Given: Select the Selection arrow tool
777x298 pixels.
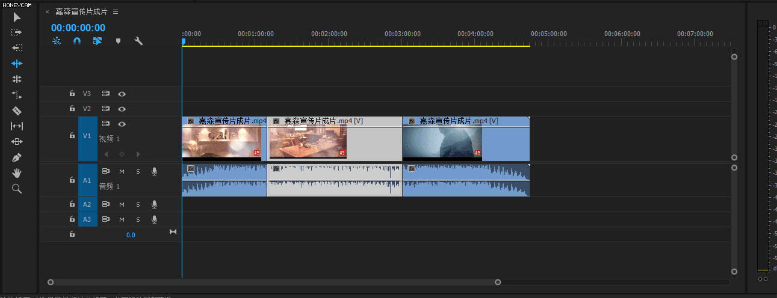Looking at the screenshot, I should 17,17.
